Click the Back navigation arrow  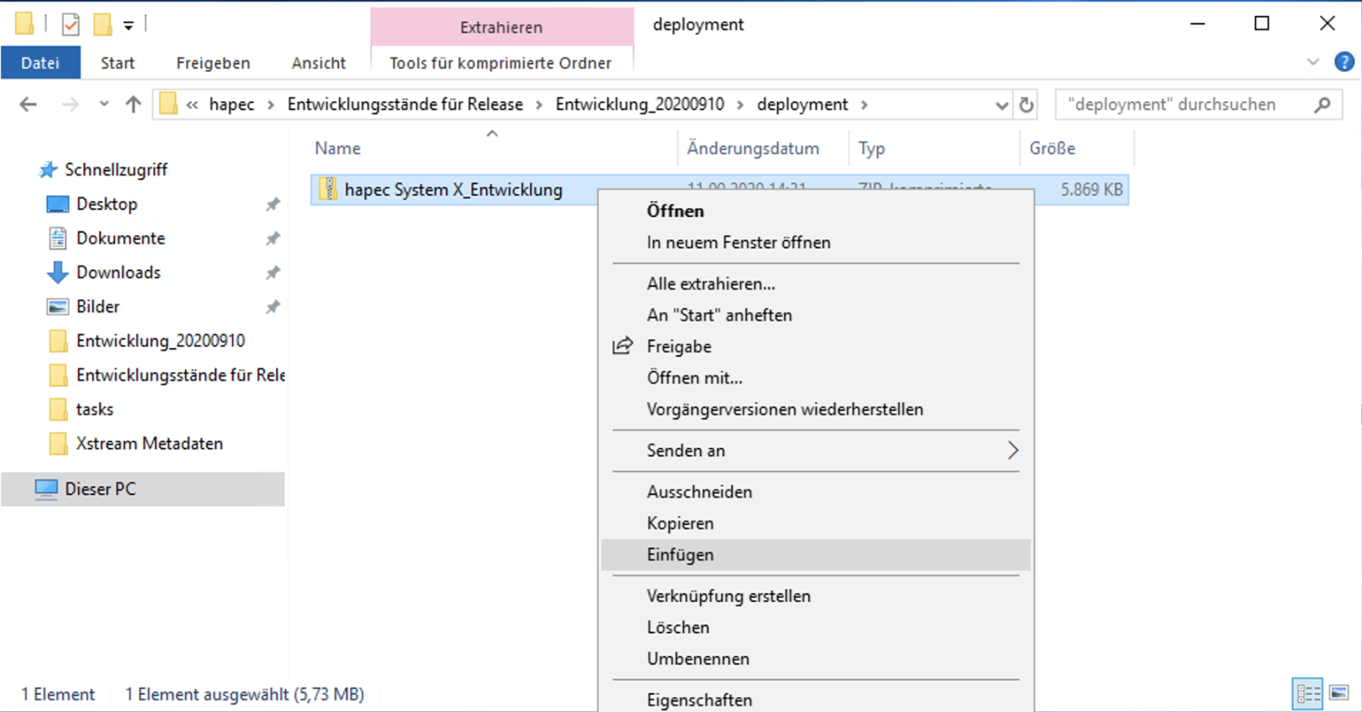tap(28, 105)
